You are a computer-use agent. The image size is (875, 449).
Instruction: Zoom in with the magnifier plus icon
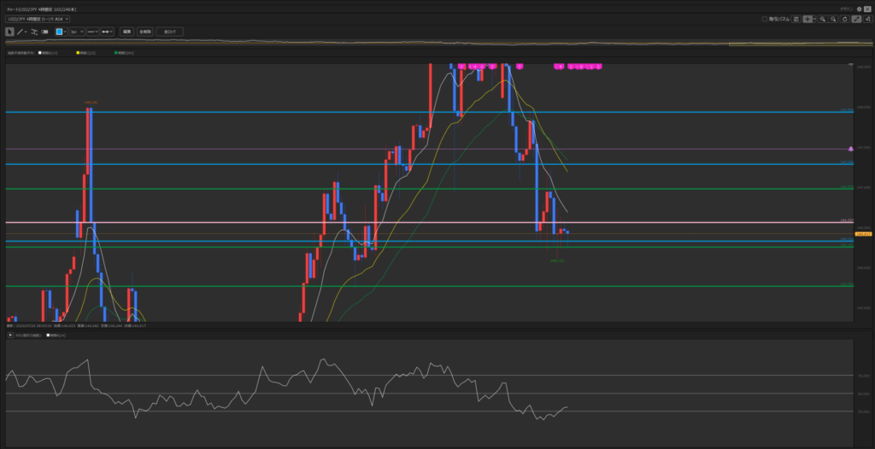click(823, 19)
